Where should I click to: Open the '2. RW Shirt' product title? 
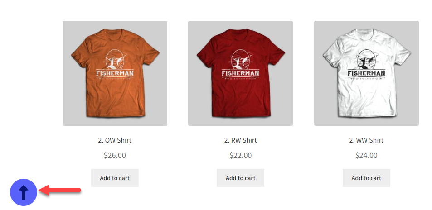(x=241, y=140)
